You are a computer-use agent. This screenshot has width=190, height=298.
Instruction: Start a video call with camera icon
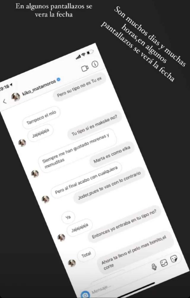coord(85,68)
